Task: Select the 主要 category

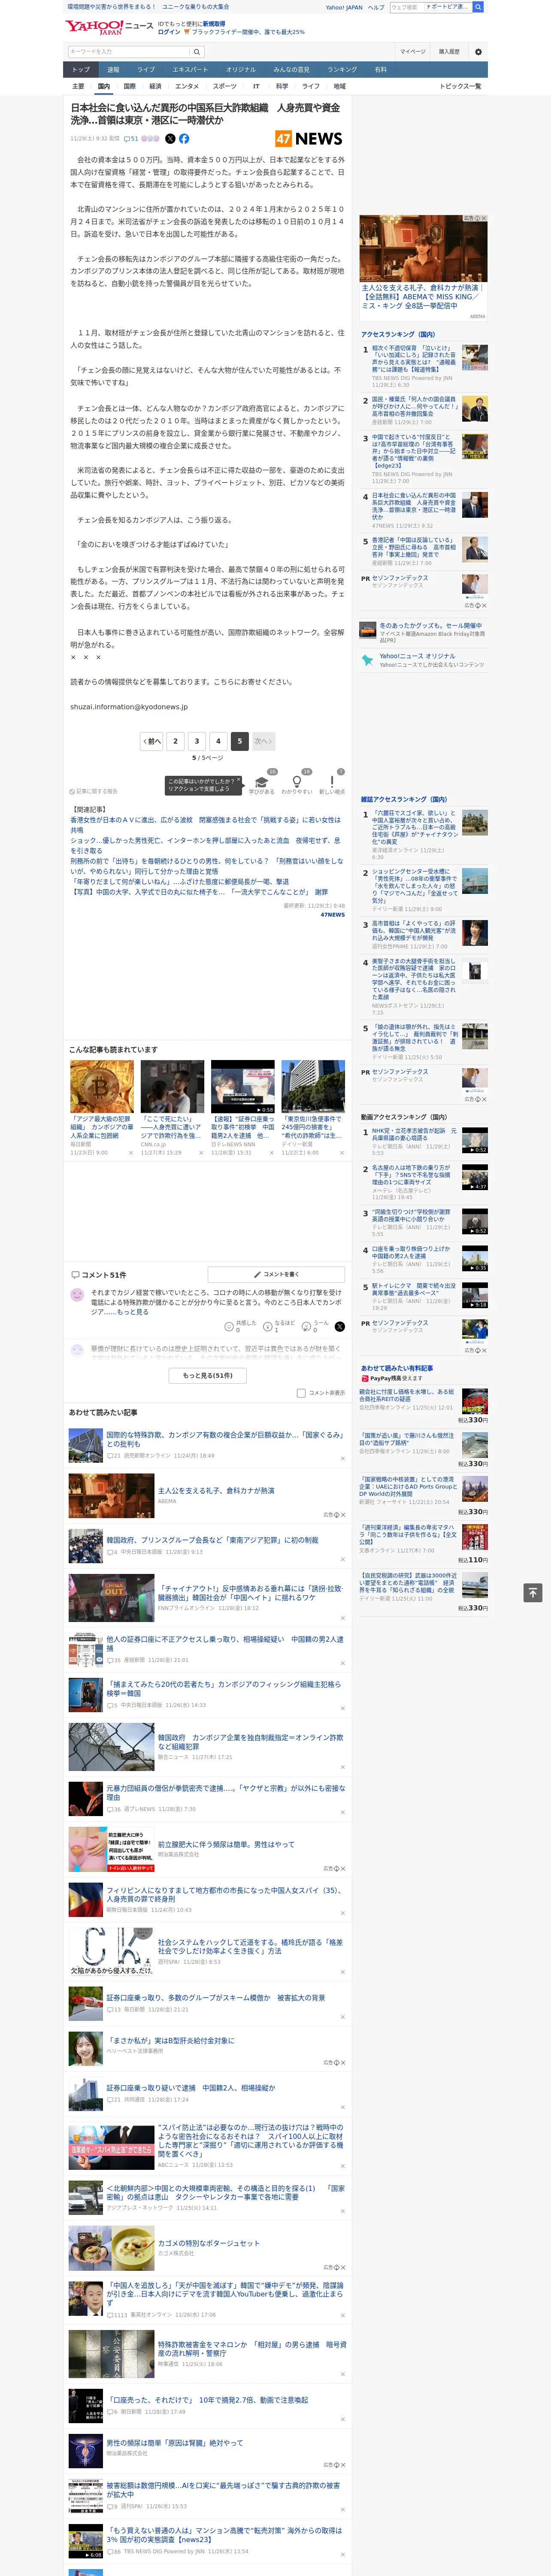Action: point(78,86)
